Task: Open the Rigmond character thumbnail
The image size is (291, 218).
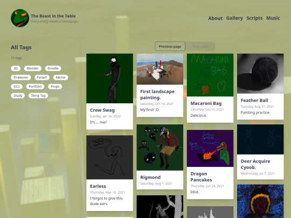Action: [x=160, y=147]
